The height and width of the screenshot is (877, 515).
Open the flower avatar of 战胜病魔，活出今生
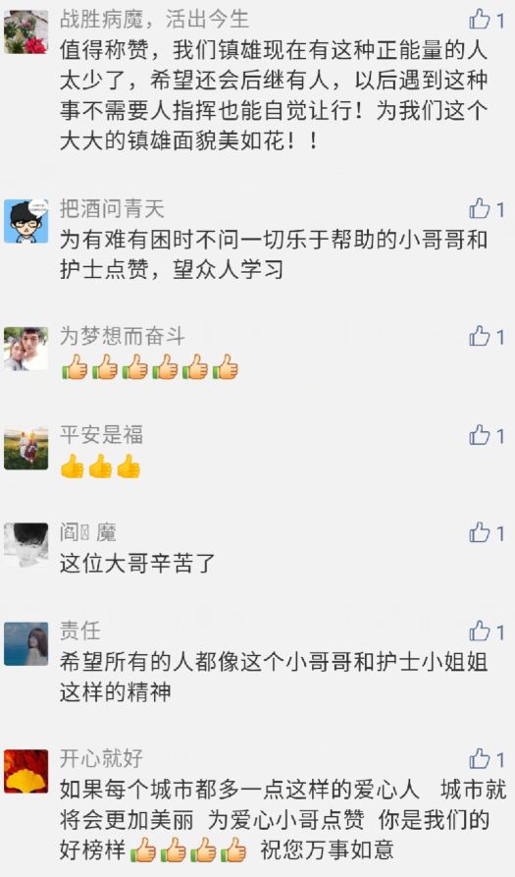tap(26, 31)
